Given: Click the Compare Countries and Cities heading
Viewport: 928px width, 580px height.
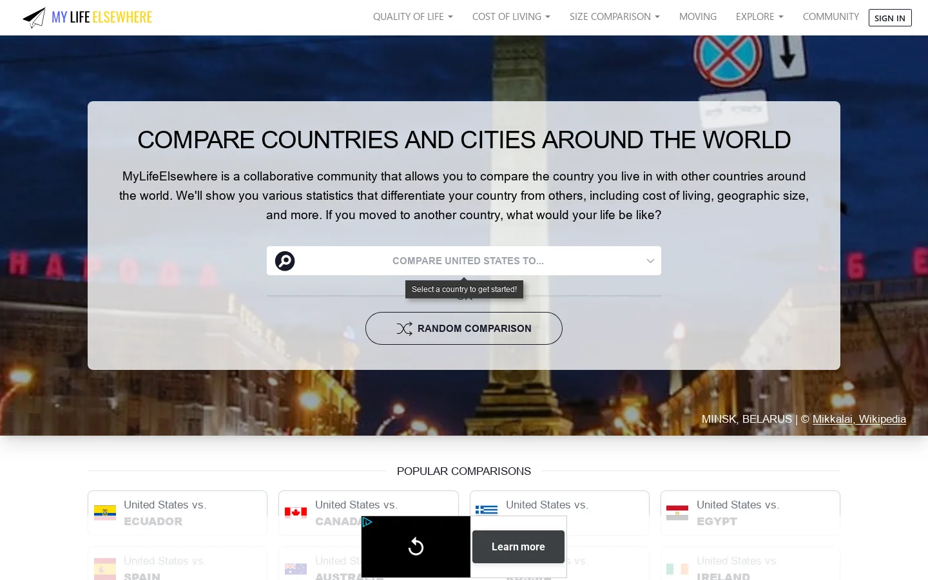Looking at the screenshot, I should point(464,140).
